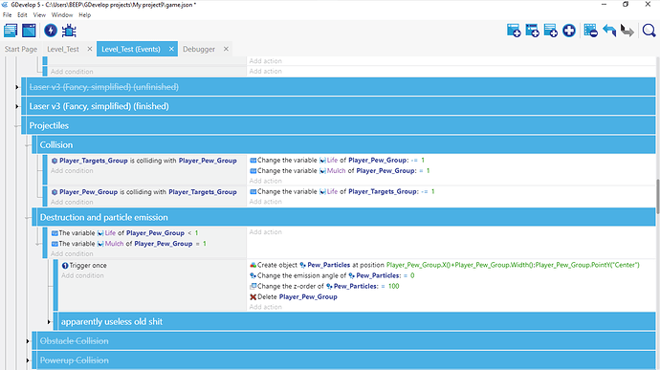Add action below Mulch = 1 action
The image size is (660, 370).
click(266, 181)
